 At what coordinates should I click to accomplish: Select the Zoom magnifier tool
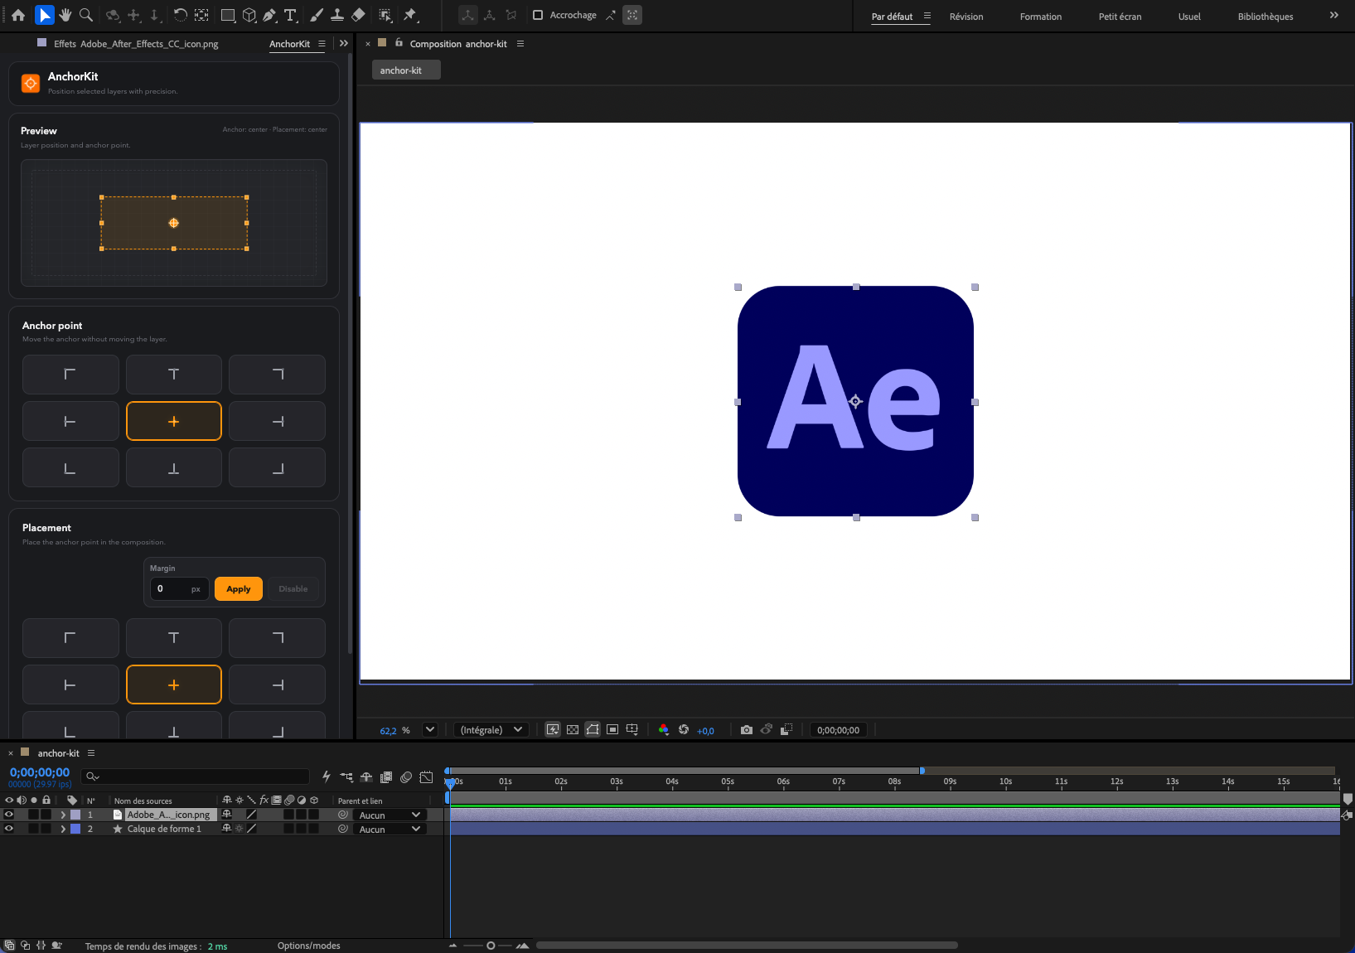86,15
